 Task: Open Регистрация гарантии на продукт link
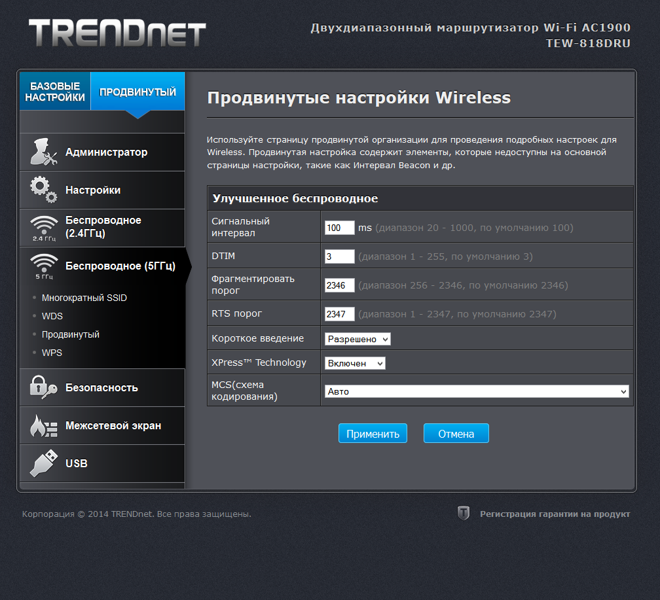555,514
